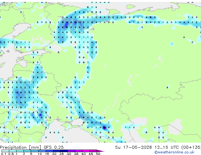Click the '25' legend scale label
Viewport: 201px width, 155px height.
pos(62,154)
